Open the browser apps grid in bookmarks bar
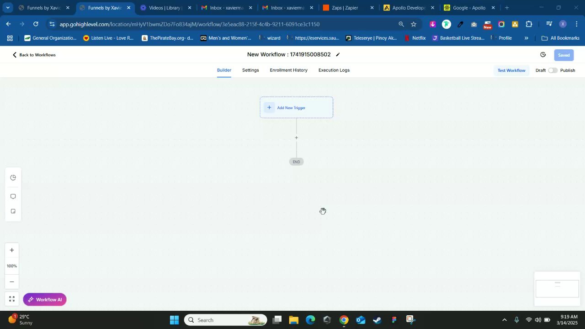 tap(10, 38)
